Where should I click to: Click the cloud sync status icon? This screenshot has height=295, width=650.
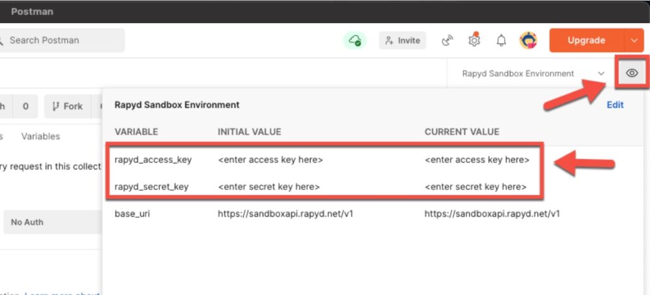pyautogui.click(x=355, y=41)
